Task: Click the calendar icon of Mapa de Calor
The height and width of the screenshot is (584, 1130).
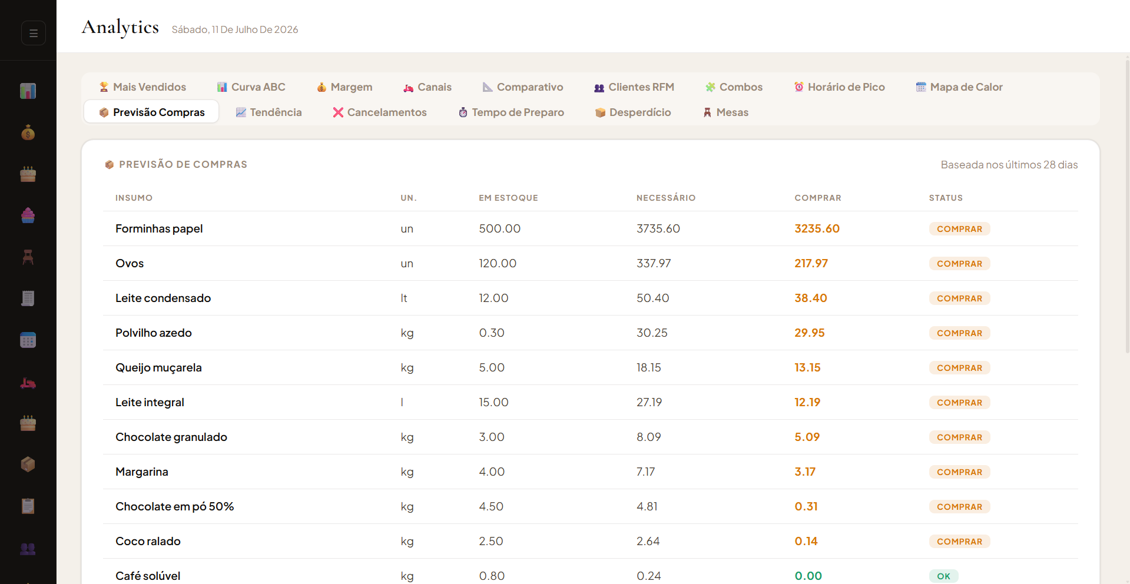Action: (x=921, y=87)
